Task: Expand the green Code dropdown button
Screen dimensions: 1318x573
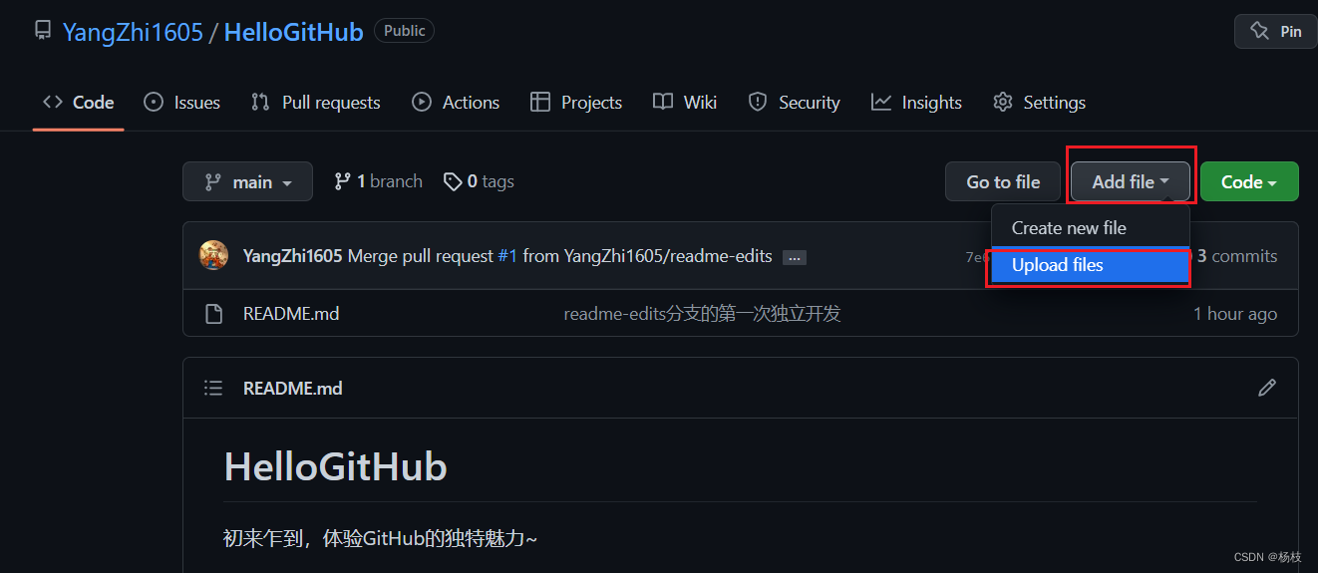Action: pos(1249,181)
